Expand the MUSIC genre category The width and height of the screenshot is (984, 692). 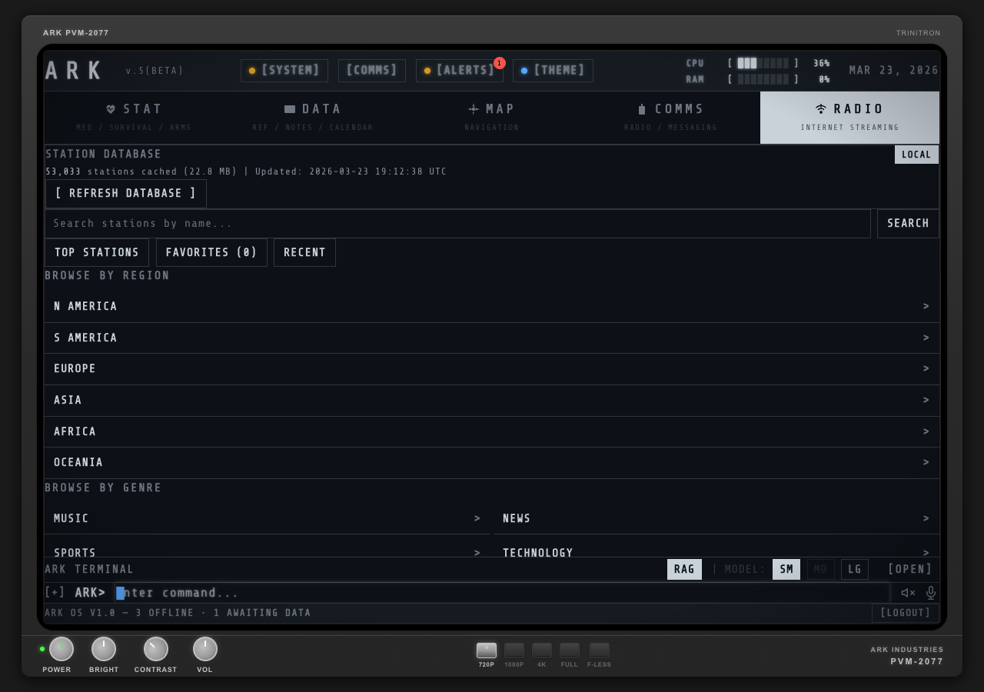[267, 518]
